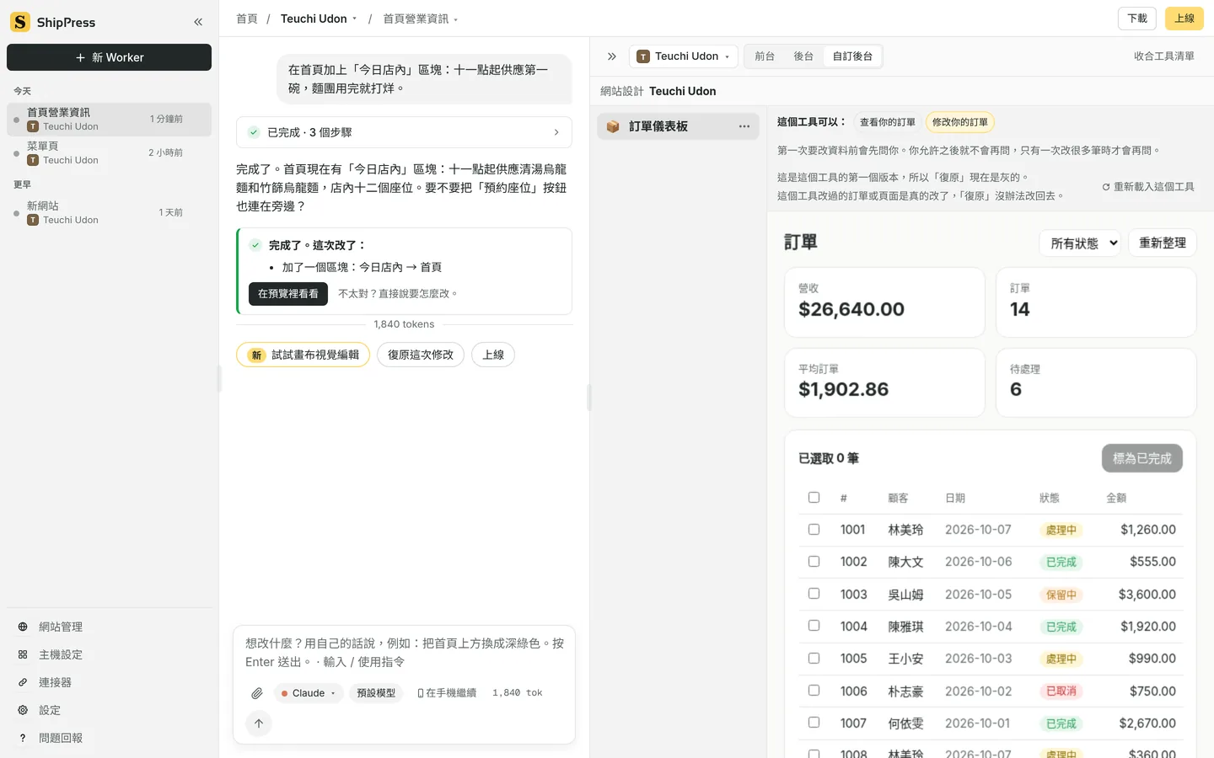Expand the preview panel double-arrow icon
This screenshot has width=1214, height=758.
(612, 56)
